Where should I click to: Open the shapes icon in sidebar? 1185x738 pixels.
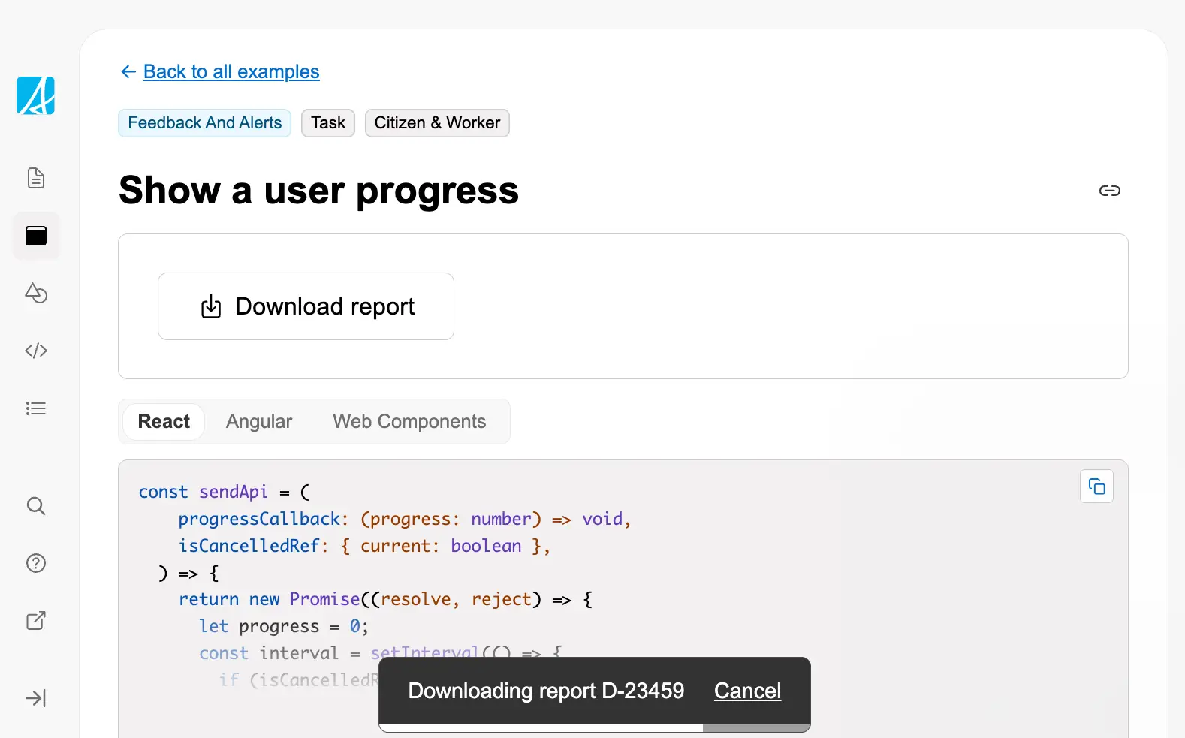pyautogui.click(x=35, y=293)
